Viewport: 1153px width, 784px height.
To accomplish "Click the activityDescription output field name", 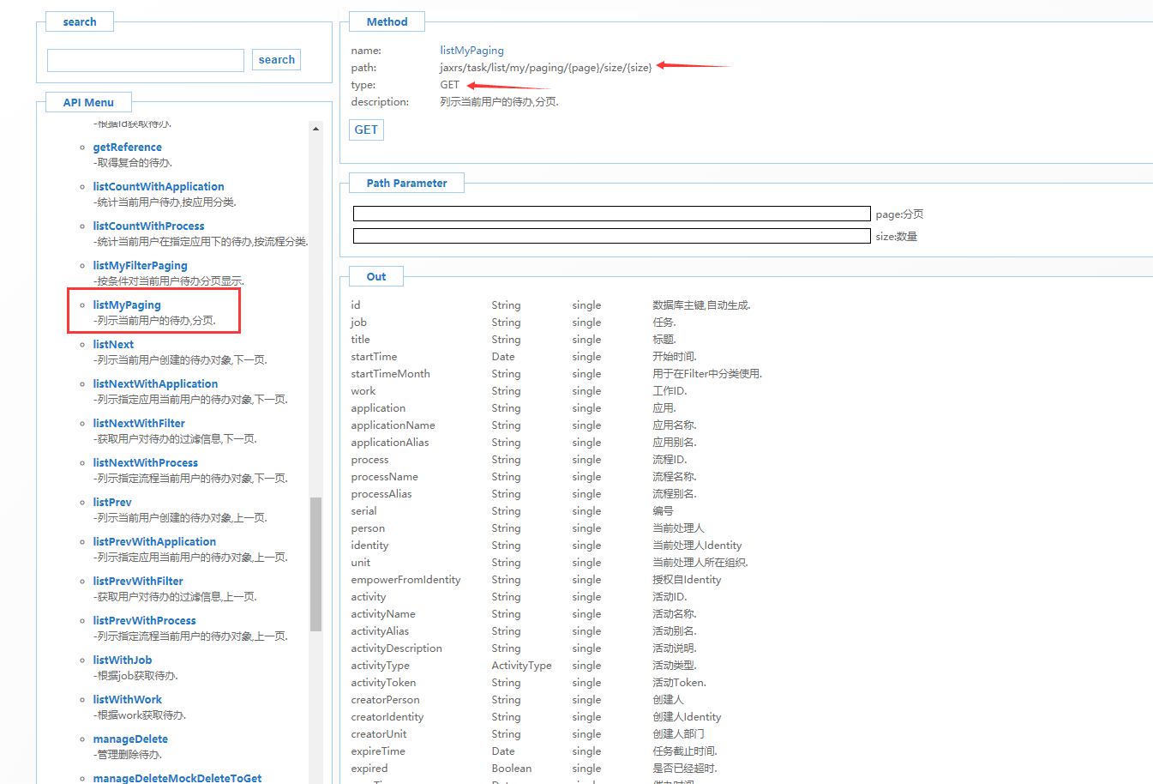I will click(x=396, y=648).
